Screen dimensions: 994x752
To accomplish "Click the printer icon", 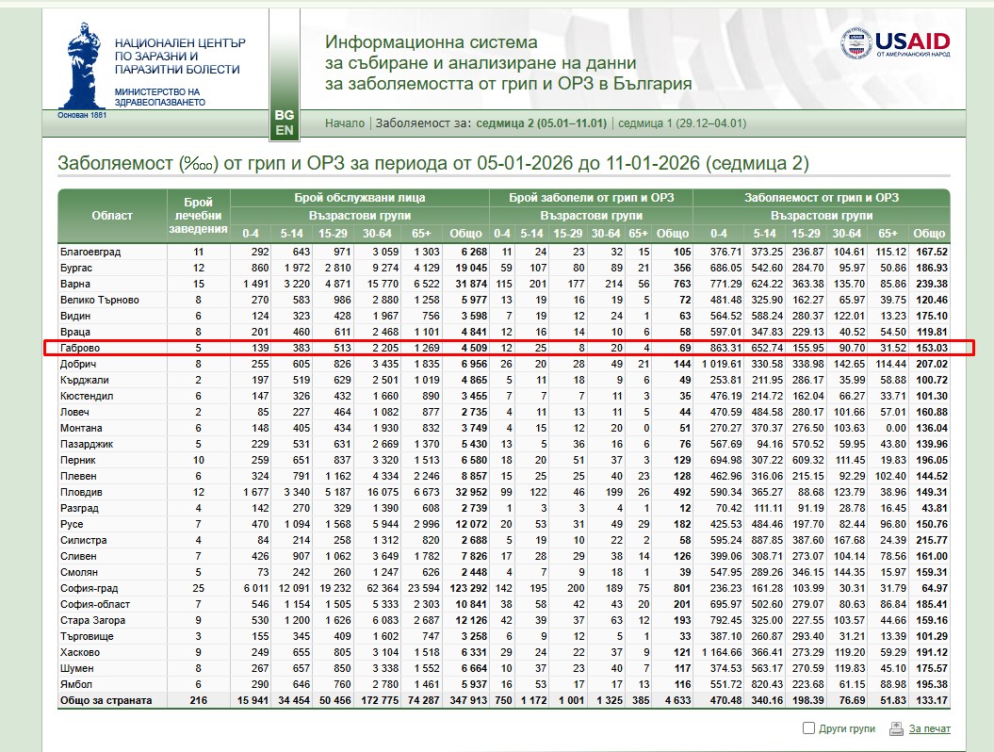I will click(x=892, y=728).
